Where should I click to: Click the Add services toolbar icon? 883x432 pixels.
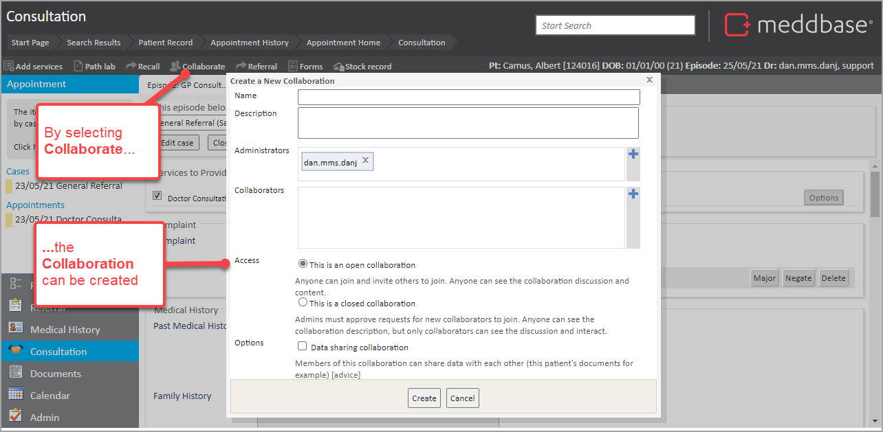[x=9, y=67]
